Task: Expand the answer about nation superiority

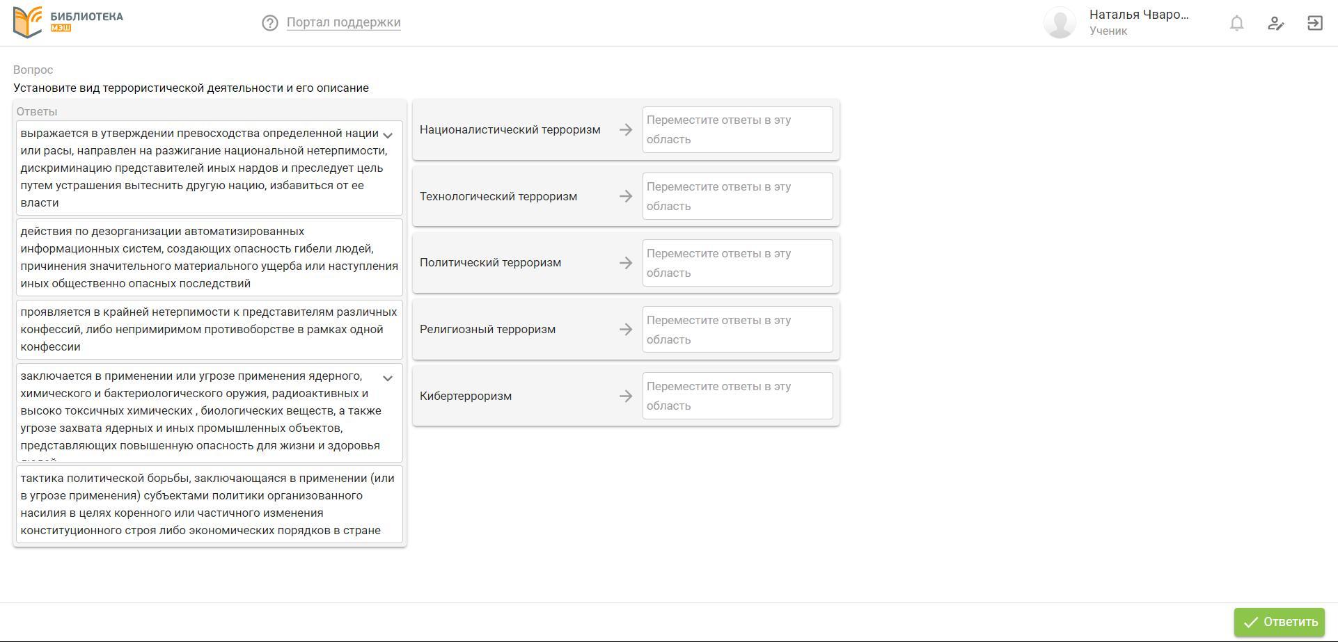Action: tap(388, 135)
